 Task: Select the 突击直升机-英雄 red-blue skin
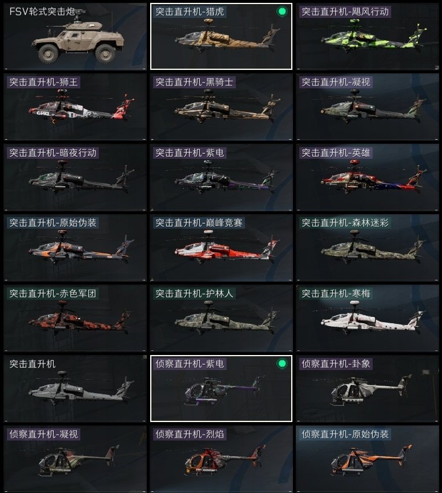pos(367,177)
